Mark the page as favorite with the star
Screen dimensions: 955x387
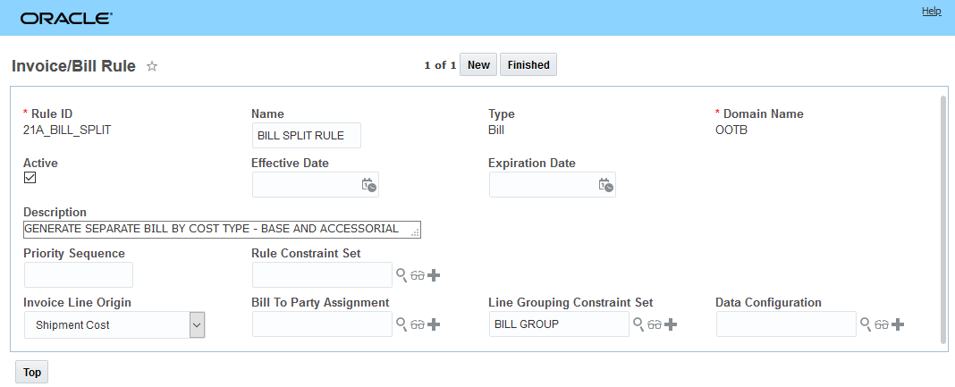(152, 66)
